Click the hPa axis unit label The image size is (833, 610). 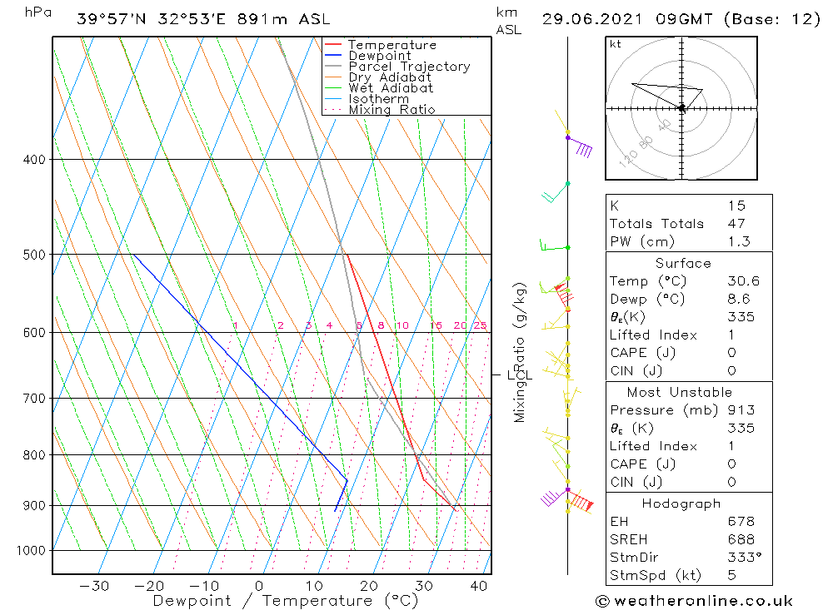pos(38,12)
